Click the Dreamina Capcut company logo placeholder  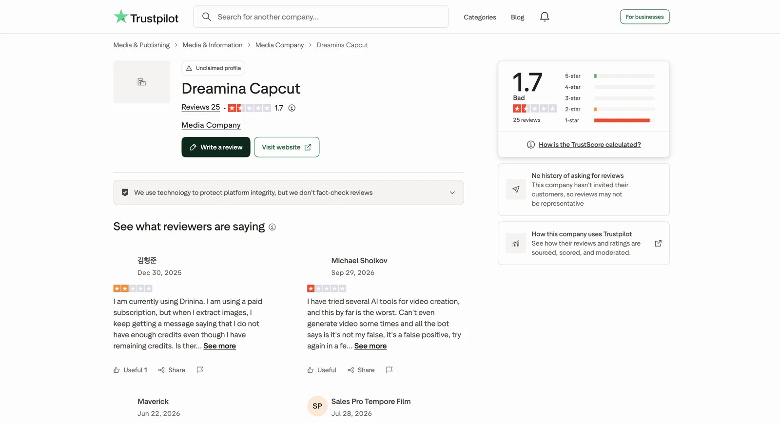142,82
